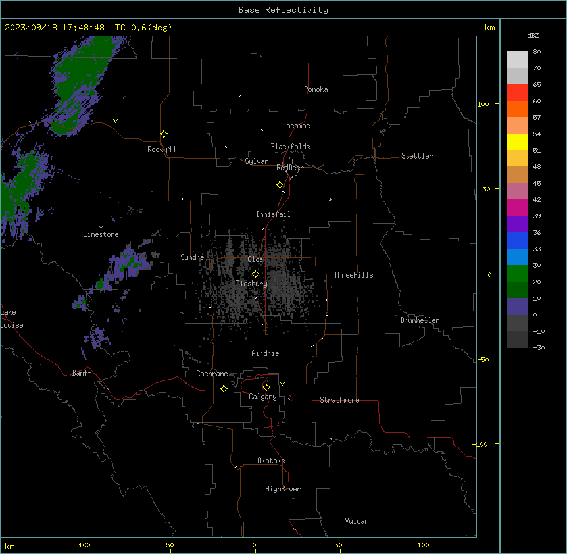
Task: Click the Drumheller label
Action: 420,320
